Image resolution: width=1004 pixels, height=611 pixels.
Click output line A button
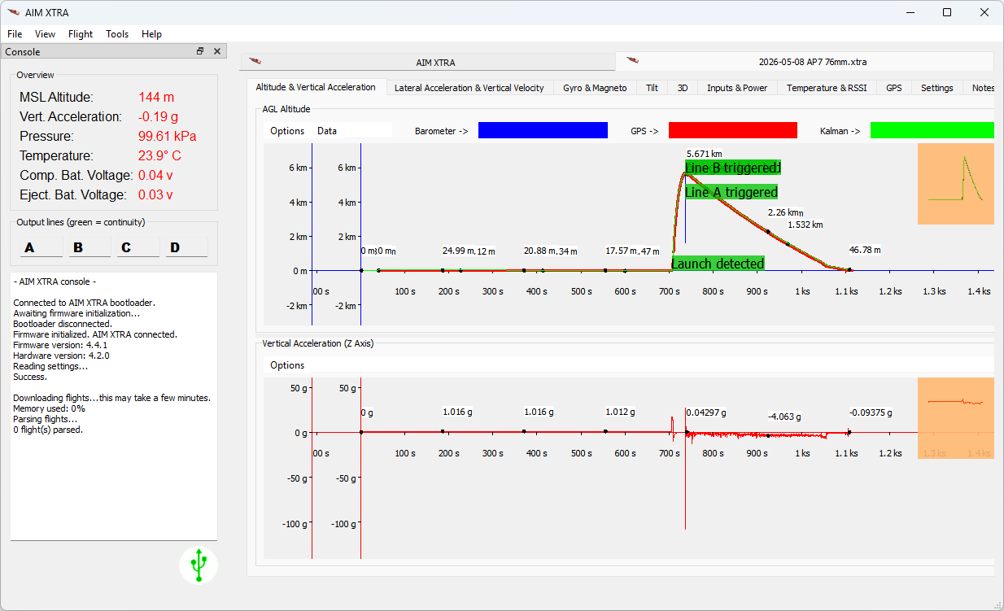pyautogui.click(x=41, y=247)
